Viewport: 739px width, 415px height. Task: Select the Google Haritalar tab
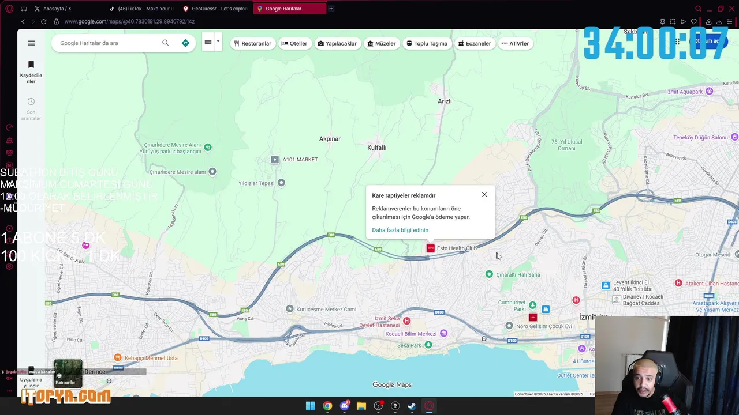[x=289, y=9]
